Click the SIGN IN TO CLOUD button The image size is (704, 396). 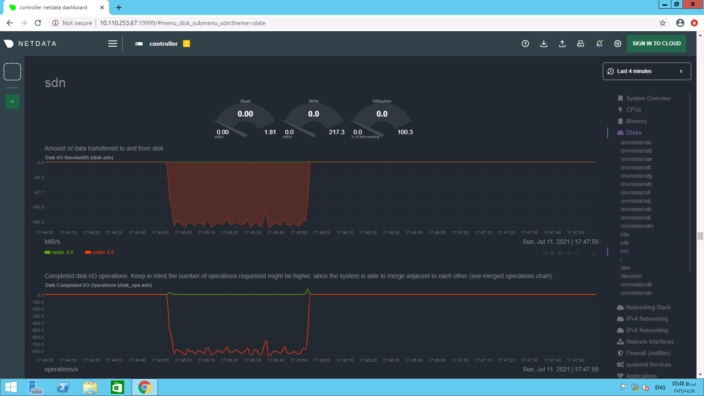click(656, 44)
